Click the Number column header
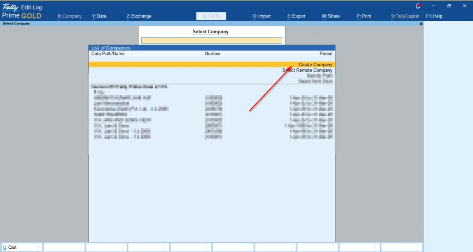 (212, 54)
